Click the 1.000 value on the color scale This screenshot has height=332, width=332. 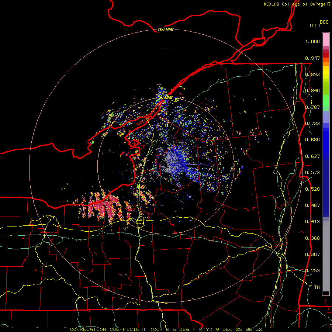pos(312,41)
